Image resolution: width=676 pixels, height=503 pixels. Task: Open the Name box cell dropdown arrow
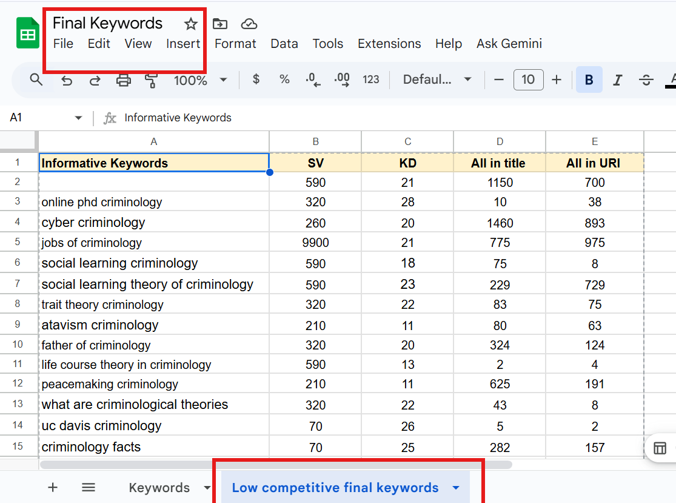(78, 118)
